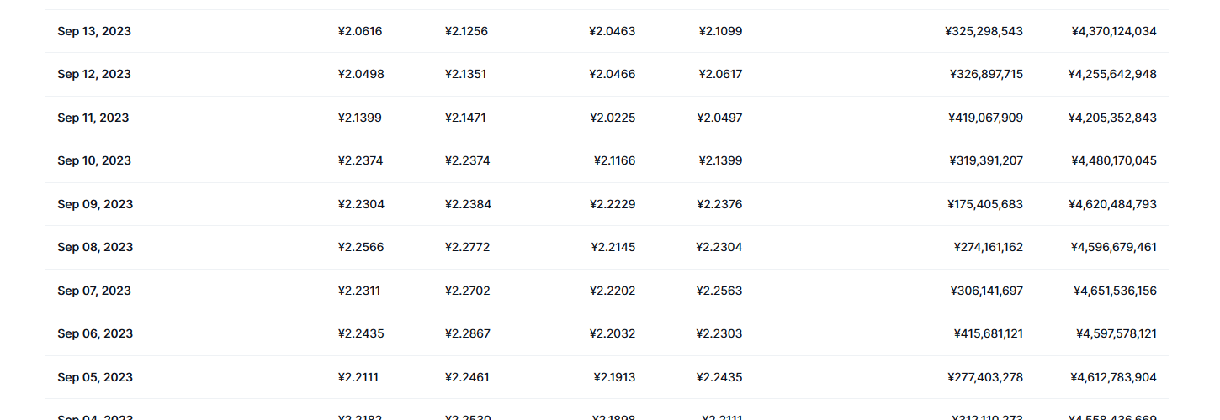Click market cap value ¥4,370,124,034
This screenshot has width=1220, height=420.
[1114, 31]
